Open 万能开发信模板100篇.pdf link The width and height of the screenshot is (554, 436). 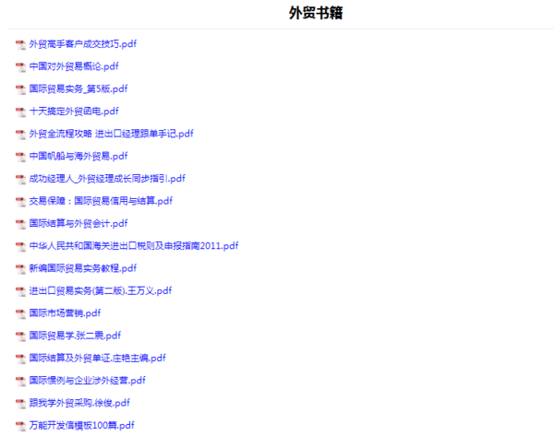coord(81,426)
